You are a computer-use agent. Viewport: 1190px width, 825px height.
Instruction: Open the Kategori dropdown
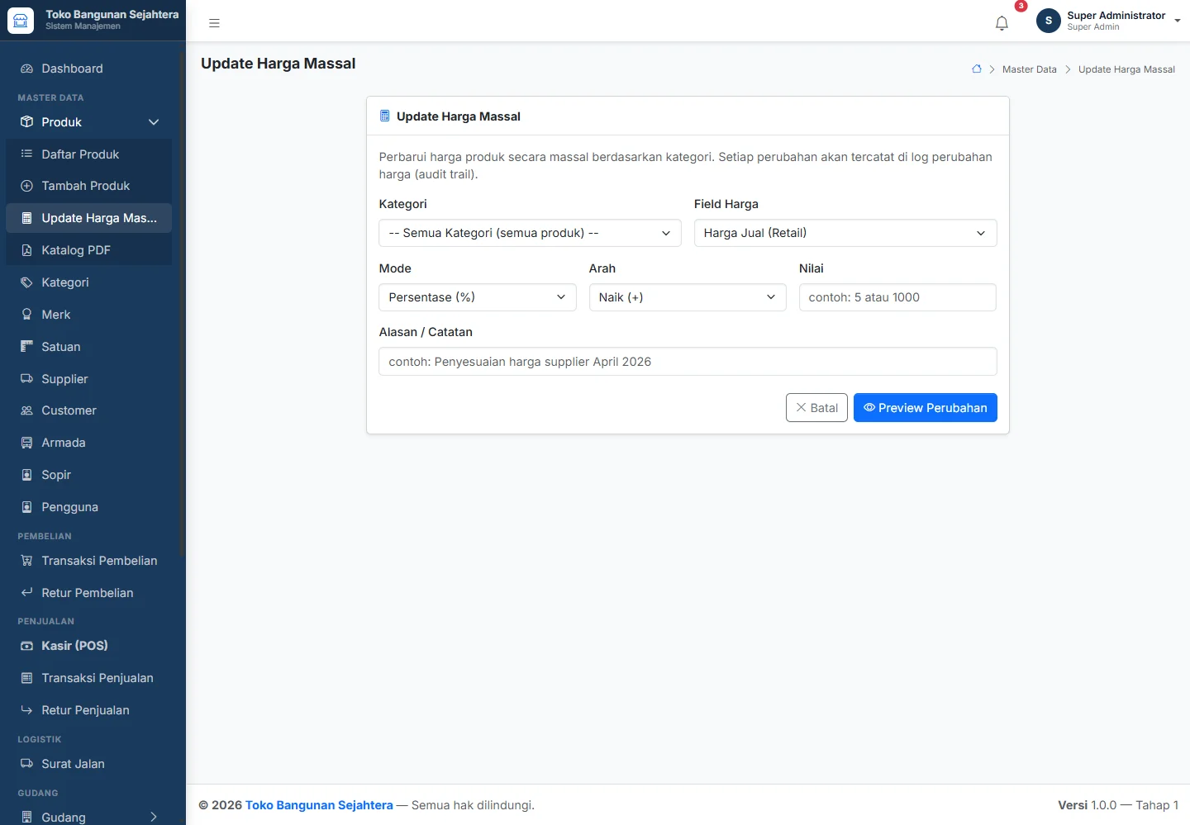530,233
